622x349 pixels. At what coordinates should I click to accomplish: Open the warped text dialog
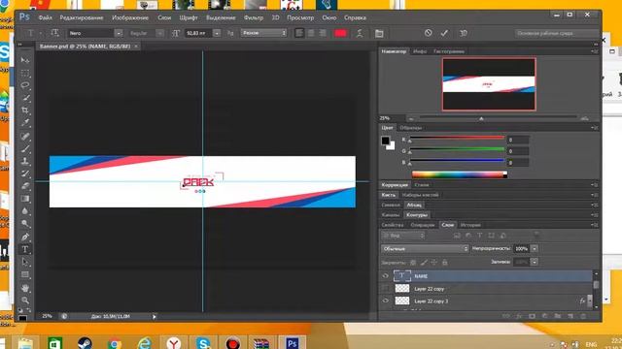pyautogui.click(x=360, y=33)
